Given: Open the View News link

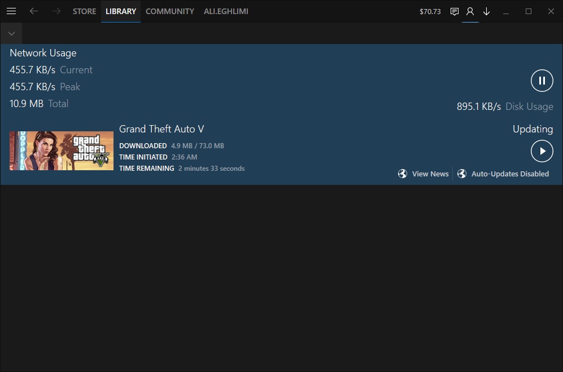Looking at the screenshot, I should pos(430,174).
